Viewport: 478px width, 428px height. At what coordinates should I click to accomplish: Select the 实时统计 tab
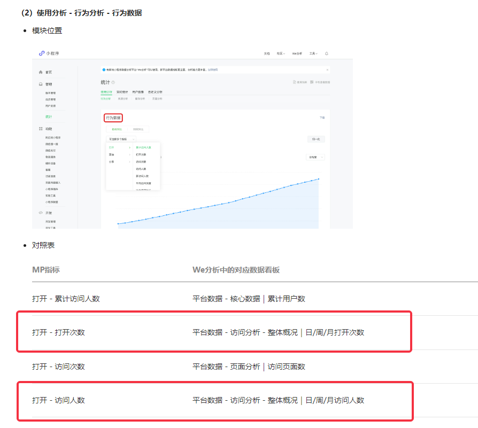[x=122, y=92]
